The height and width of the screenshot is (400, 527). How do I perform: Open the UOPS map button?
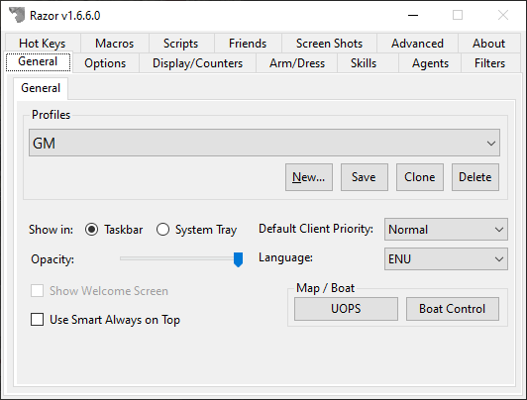(346, 309)
